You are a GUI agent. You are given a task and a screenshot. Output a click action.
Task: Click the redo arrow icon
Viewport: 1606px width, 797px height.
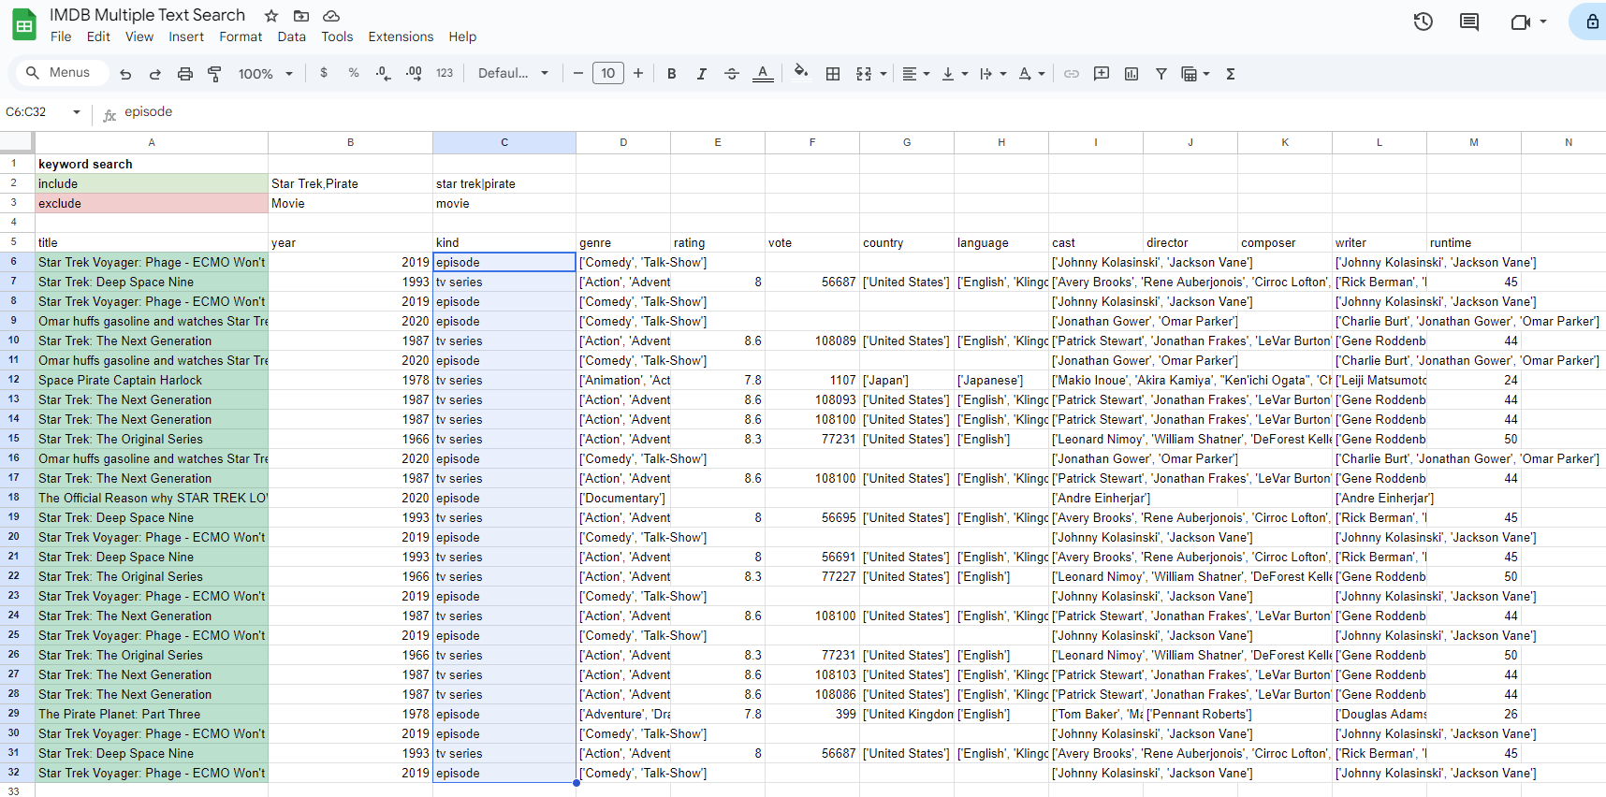pyautogui.click(x=155, y=74)
